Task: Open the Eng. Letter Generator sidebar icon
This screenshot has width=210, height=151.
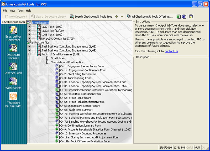Action: pyautogui.click(x=13, y=34)
